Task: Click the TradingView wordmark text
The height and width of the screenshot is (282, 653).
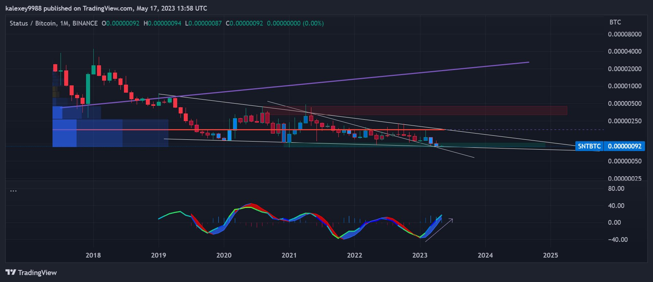Action: point(37,273)
